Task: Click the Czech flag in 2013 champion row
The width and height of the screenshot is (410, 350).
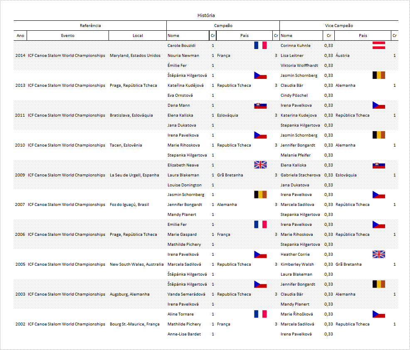Action: (260, 75)
